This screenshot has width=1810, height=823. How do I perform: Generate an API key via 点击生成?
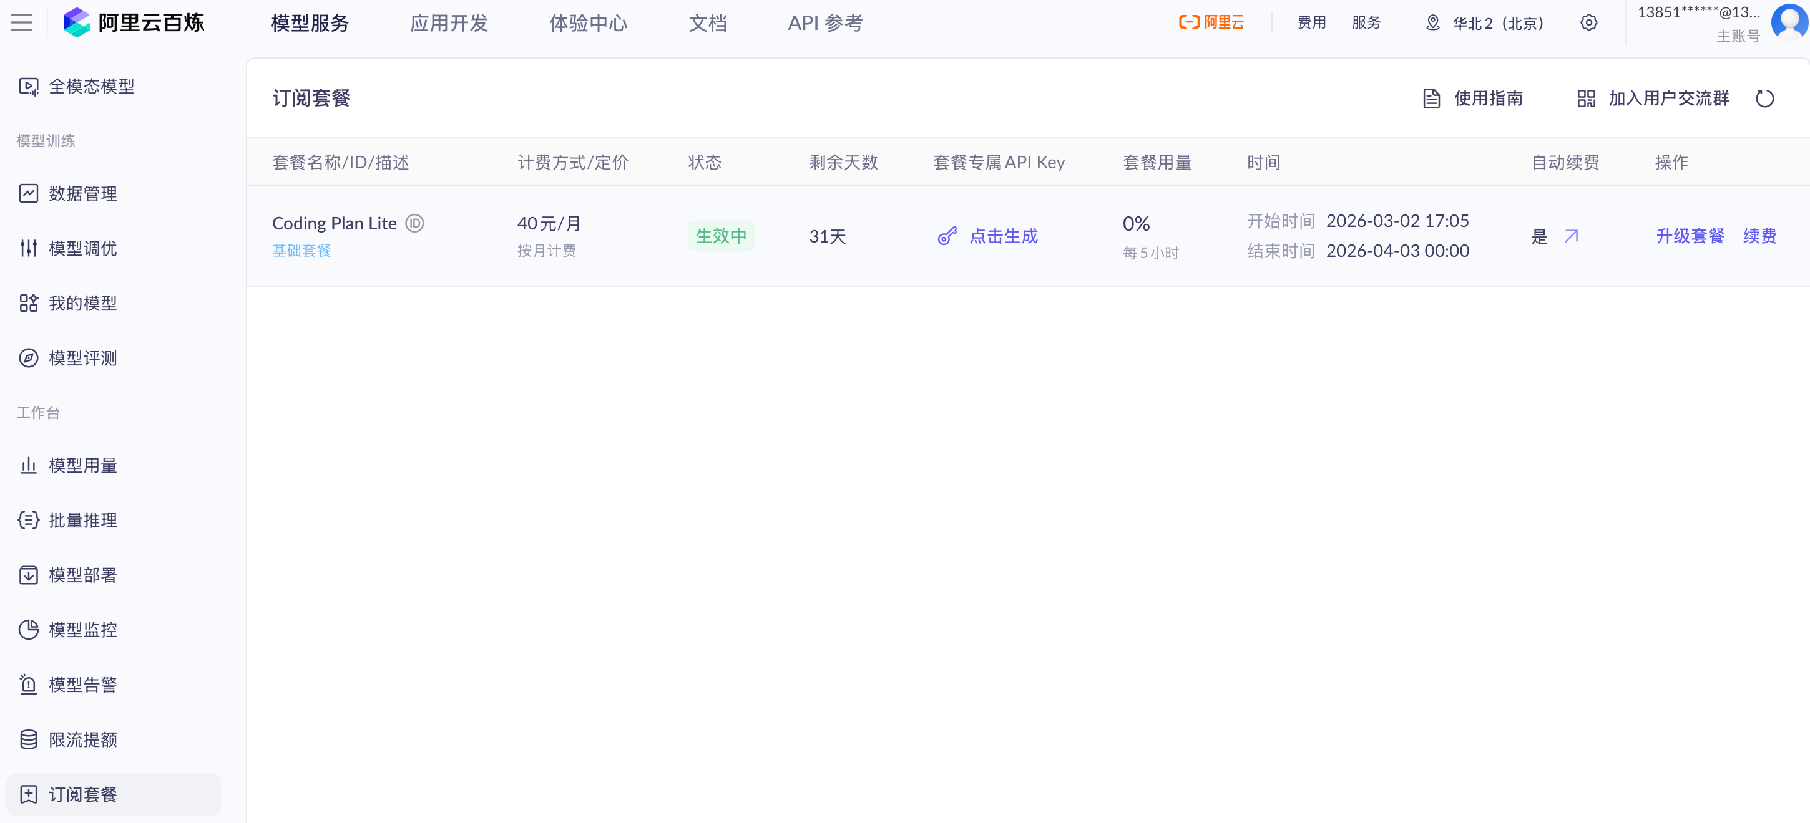pyautogui.click(x=1004, y=236)
